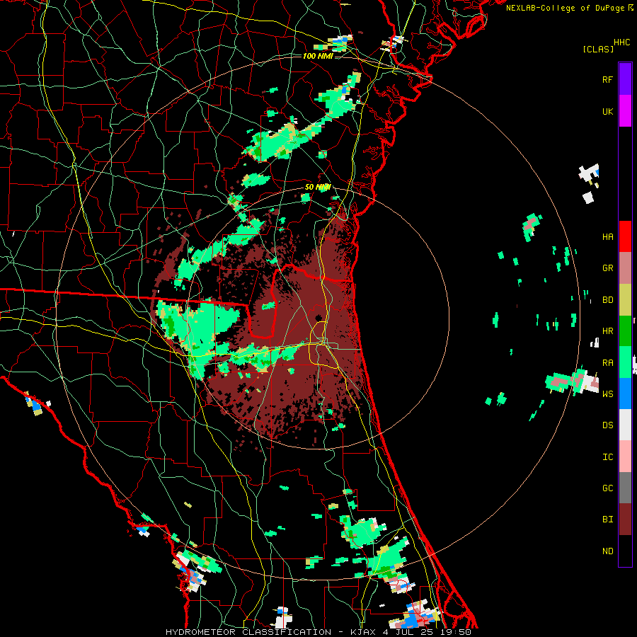This screenshot has height=637, width=637.
Task: Click the 'WS' legend label
Action: pos(607,394)
